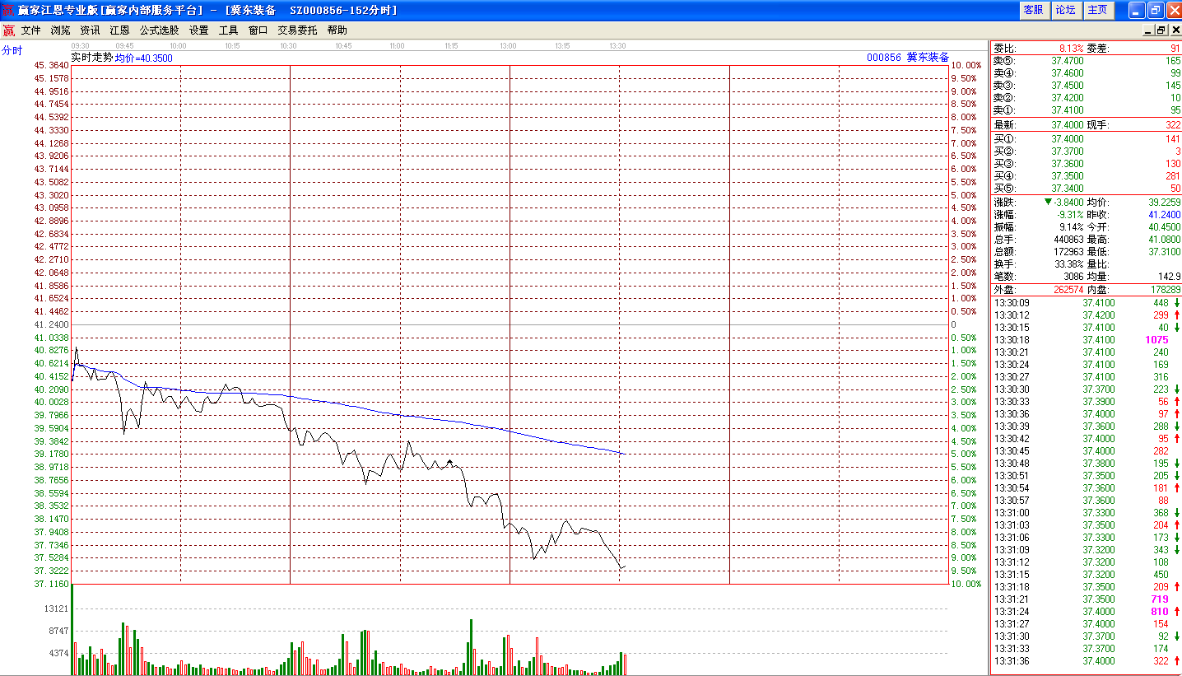This screenshot has width=1182, height=676.
Task: Click the 09:30 time axis label
Action: (x=81, y=46)
